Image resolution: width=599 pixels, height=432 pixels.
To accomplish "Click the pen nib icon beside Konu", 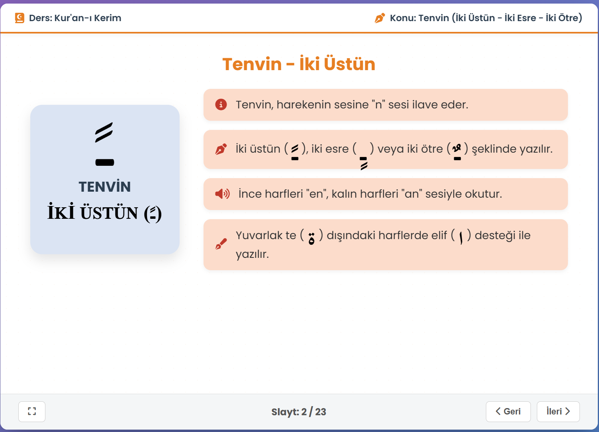I will 380,18.
